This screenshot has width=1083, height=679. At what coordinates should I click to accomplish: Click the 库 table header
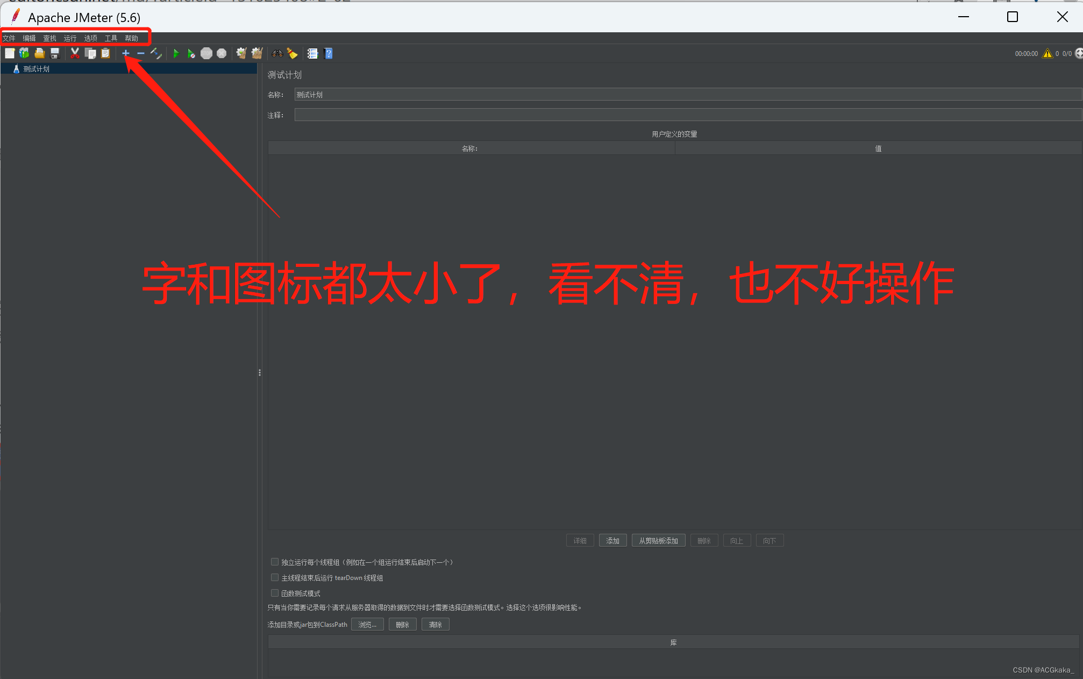coord(674,642)
